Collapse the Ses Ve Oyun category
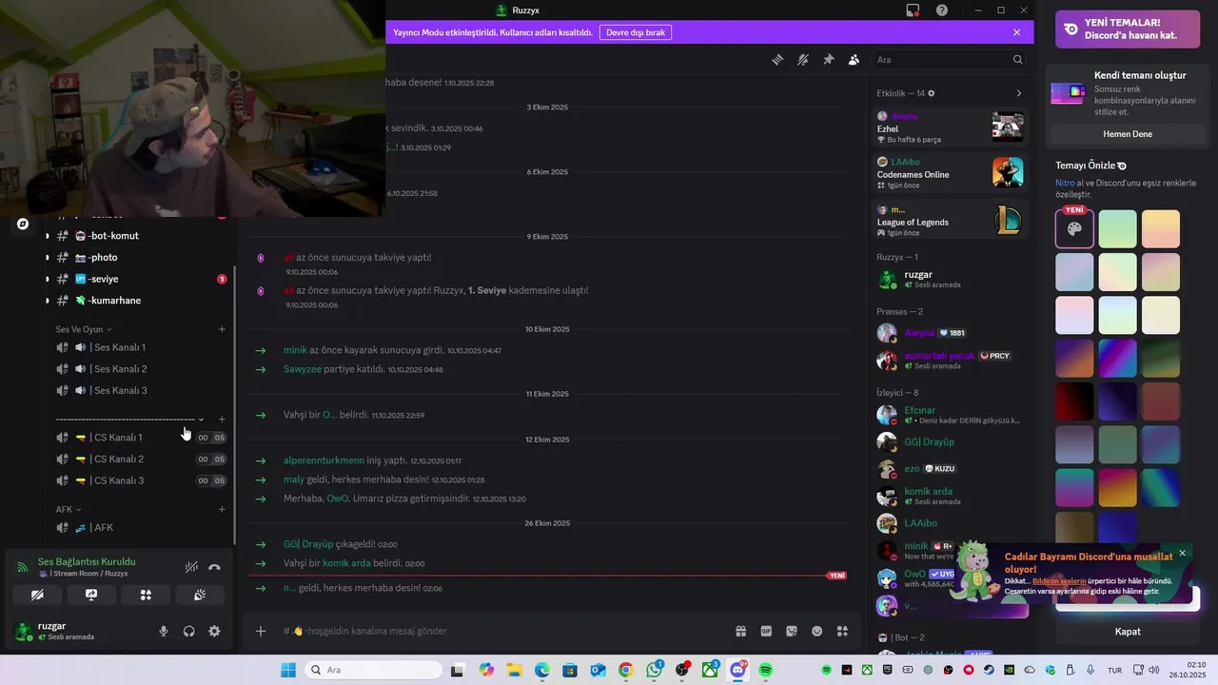The height and width of the screenshot is (685, 1218). pos(84,329)
